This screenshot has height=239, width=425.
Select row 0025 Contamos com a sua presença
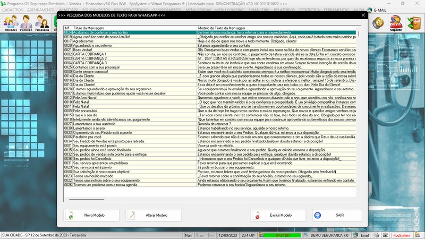(x=210, y=67)
